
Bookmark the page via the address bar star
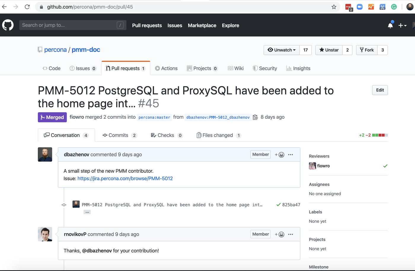tap(334, 7)
